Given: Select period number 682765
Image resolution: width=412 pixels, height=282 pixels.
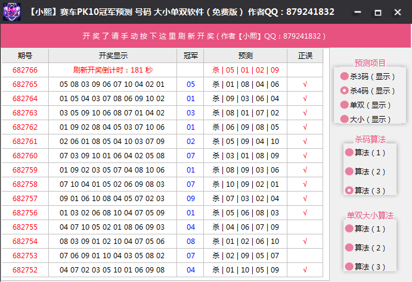Looking at the screenshot, I should click(25, 84).
